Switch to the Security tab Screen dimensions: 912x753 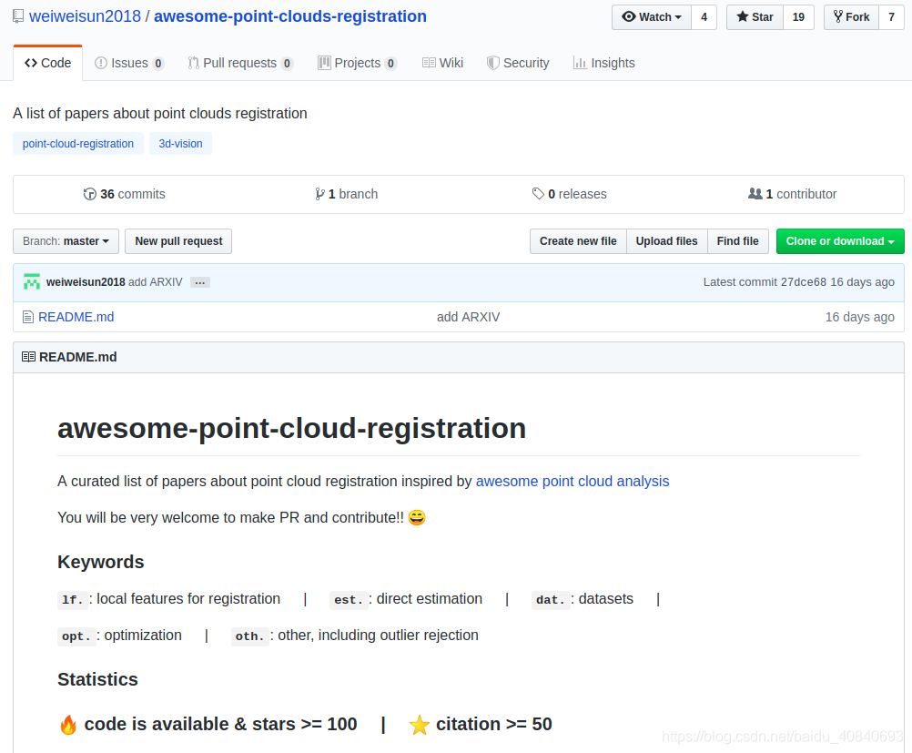518,63
